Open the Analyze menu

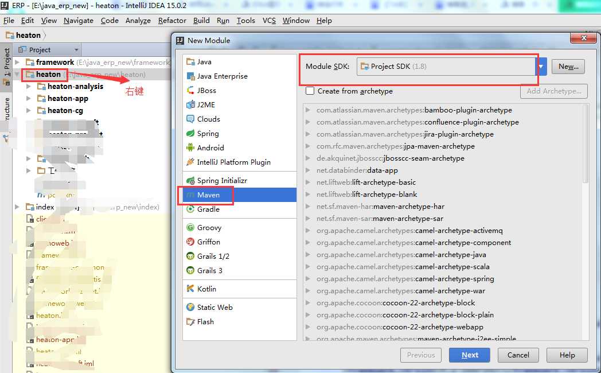tap(138, 21)
